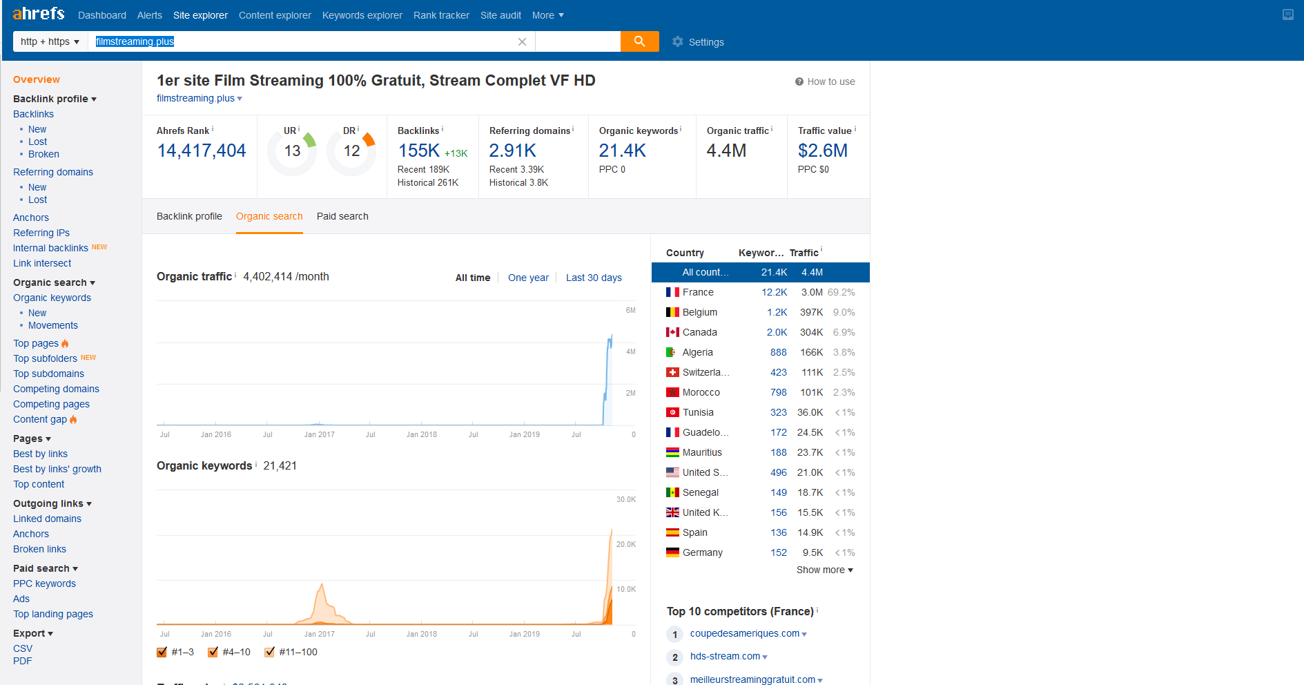Open the Broken links sidebar link

[39, 549]
